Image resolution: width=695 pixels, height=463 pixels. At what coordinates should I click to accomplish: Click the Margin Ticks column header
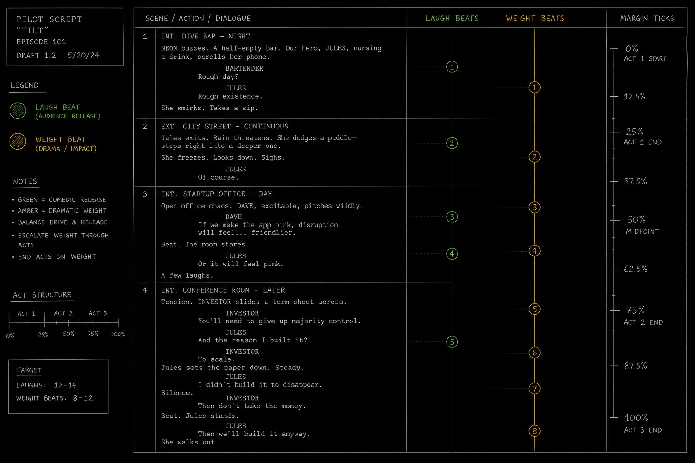647,19
